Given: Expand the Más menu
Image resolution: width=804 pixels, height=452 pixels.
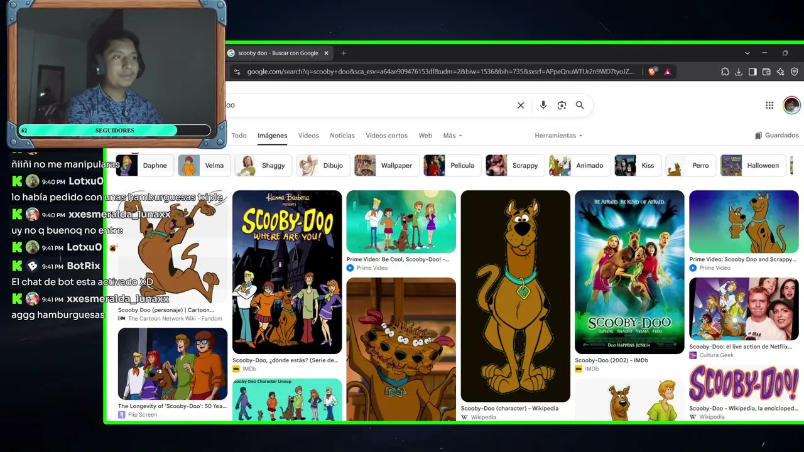Looking at the screenshot, I should [452, 136].
